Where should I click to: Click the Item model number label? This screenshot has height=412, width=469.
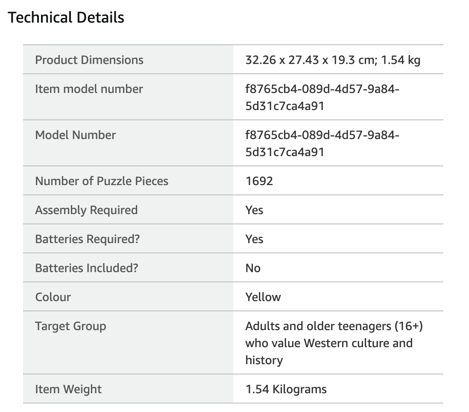pos(89,89)
